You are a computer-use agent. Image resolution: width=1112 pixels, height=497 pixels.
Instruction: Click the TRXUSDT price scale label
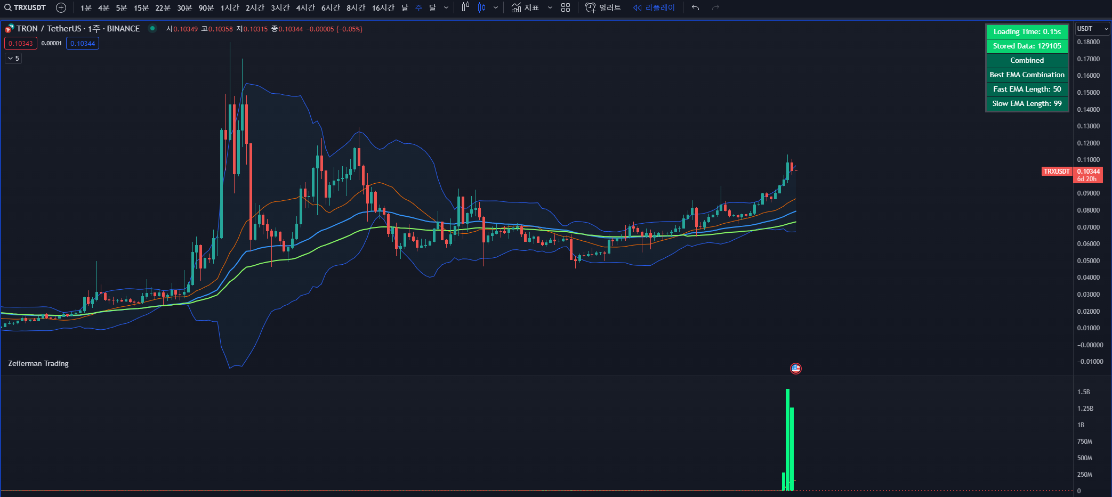pos(1057,172)
